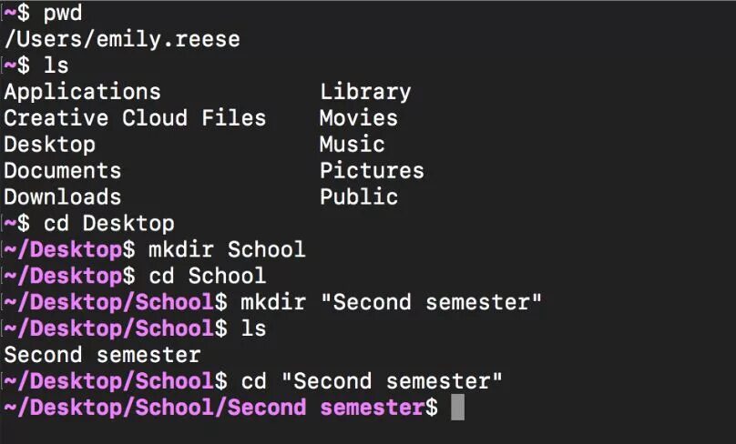Click the mkdir "Second semester" command

392,302
